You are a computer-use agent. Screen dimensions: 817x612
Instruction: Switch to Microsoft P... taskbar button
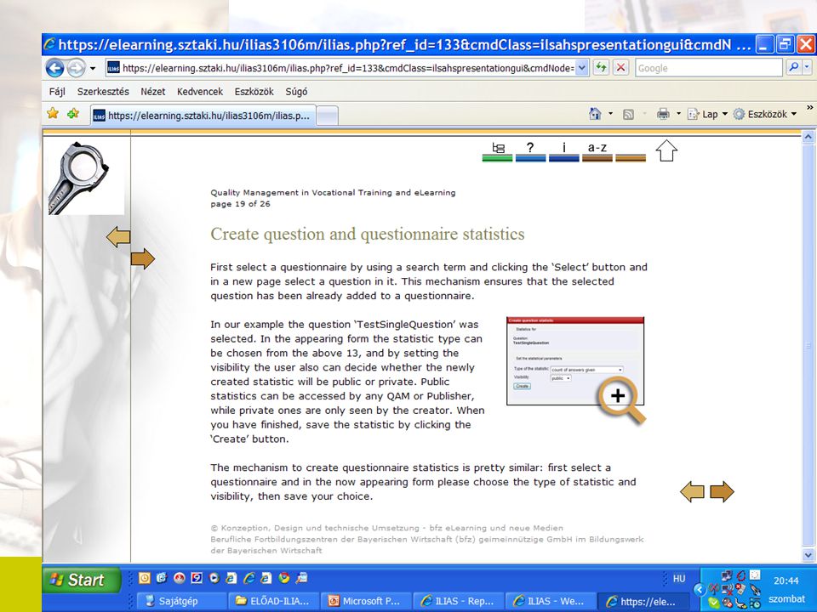pyautogui.click(x=366, y=601)
